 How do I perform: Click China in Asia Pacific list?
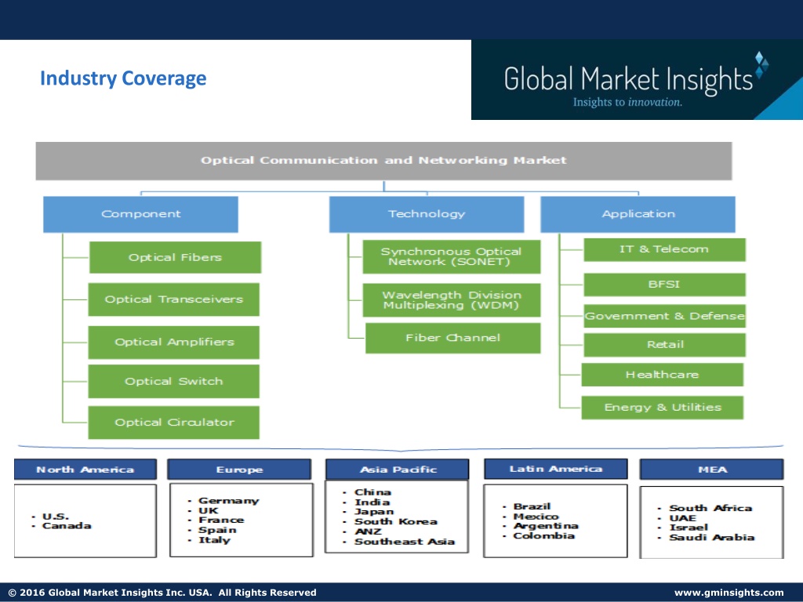coord(372,492)
